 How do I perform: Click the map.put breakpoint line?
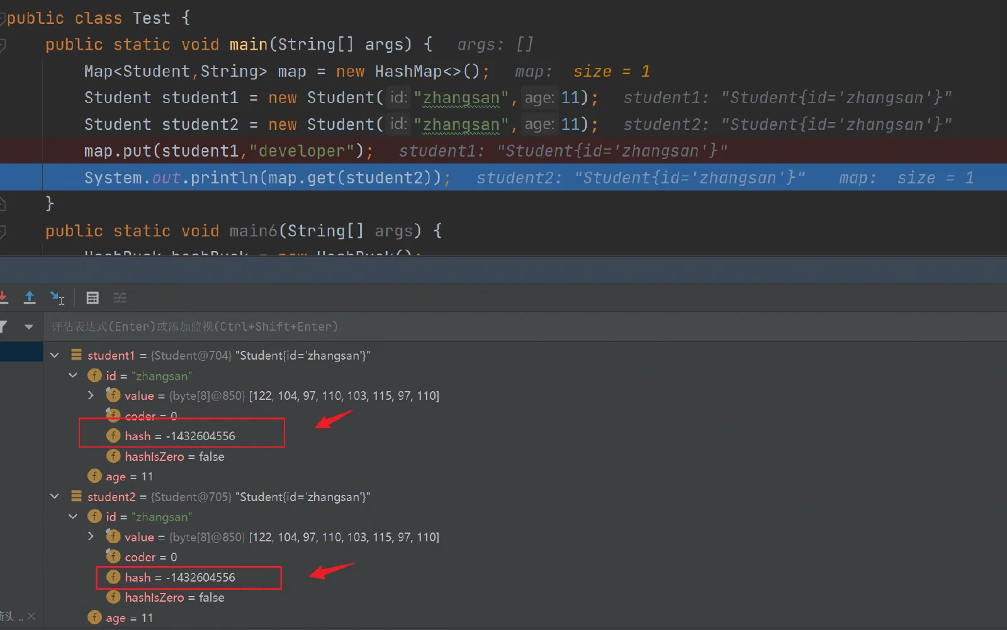click(503, 151)
